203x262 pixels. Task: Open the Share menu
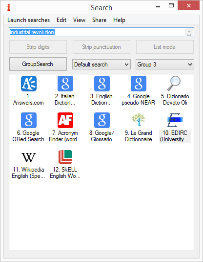coord(99,20)
